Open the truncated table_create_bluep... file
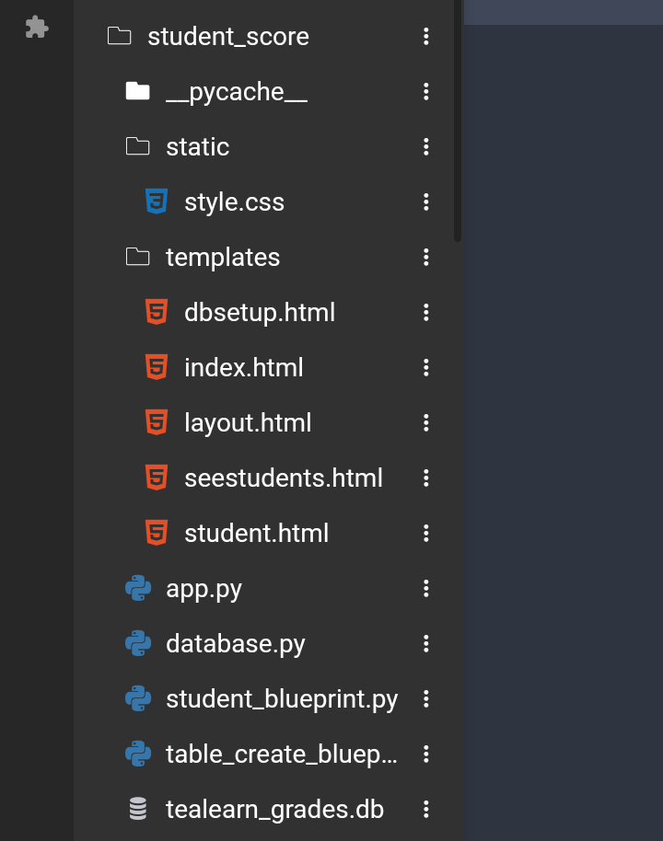 281,755
